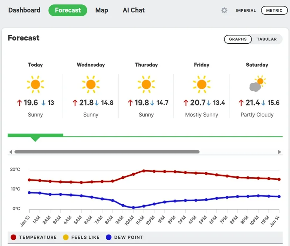Select Thursday's sun forecast icon

point(146,84)
